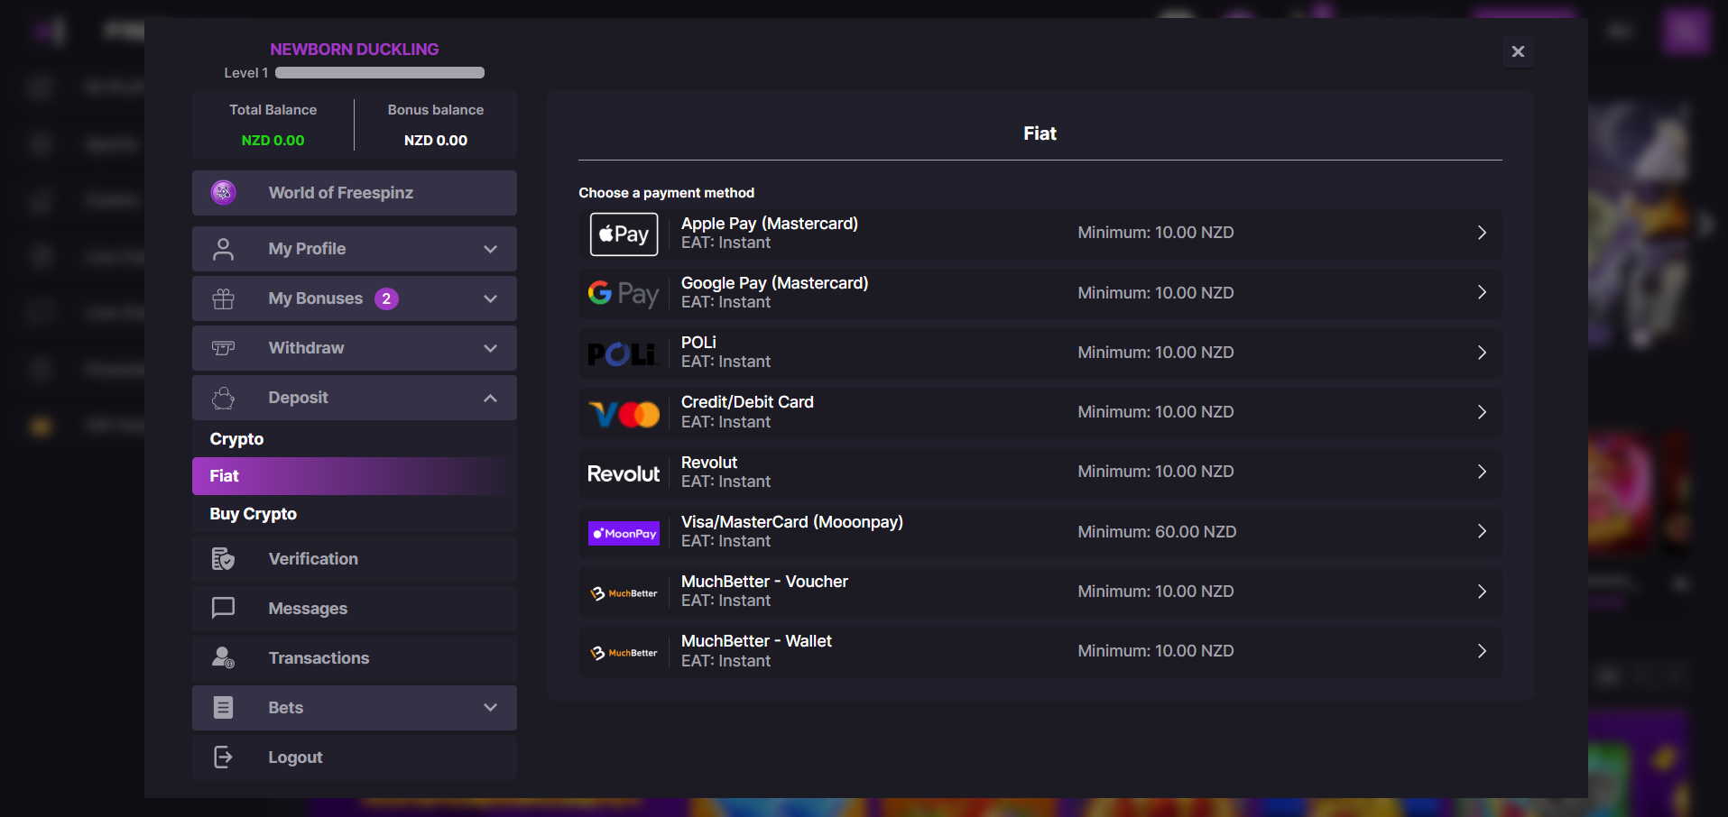This screenshot has width=1728, height=817.
Task: Expand the Withdraw section chevron
Action: [490, 348]
